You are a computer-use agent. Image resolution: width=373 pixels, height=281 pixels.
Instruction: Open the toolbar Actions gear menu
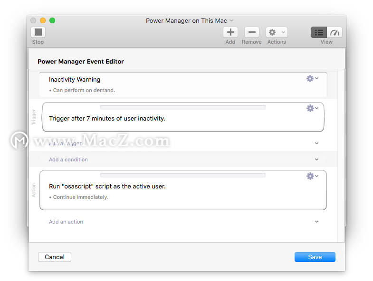277,32
